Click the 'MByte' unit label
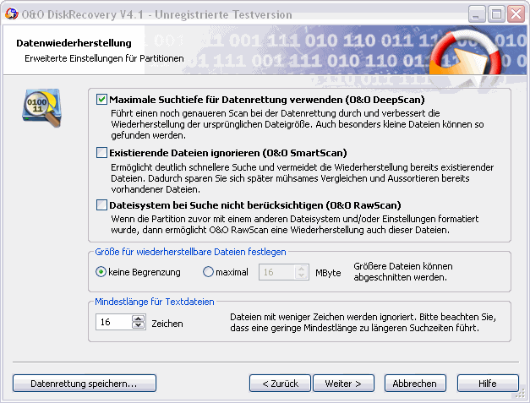 click(328, 273)
